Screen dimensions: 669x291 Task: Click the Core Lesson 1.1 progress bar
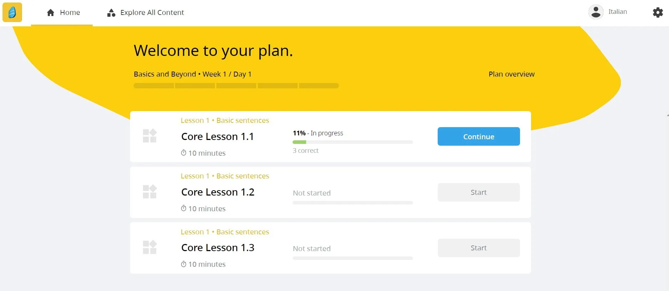click(x=352, y=142)
